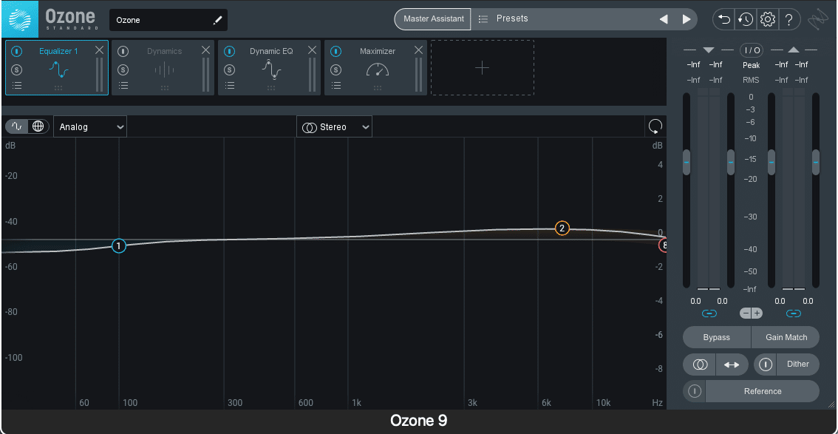The height and width of the screenshot is (434, 838).
Task: Adjust right output gain slider
Action: pyautogui.click(x=816, y=162)
